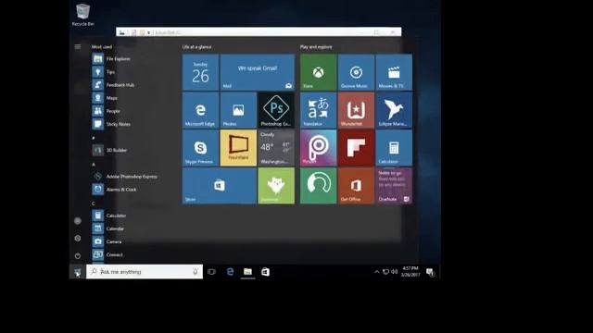Viewport: 593px width, 333px height.
Task: Open the OneNote tile
Action: click(394, 186)
